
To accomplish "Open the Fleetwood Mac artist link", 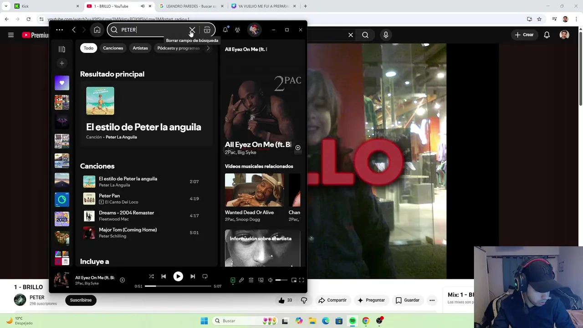I will coord(114,219).
